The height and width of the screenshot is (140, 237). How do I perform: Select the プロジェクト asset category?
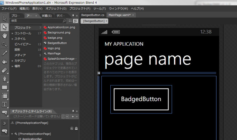coord(26,28)
